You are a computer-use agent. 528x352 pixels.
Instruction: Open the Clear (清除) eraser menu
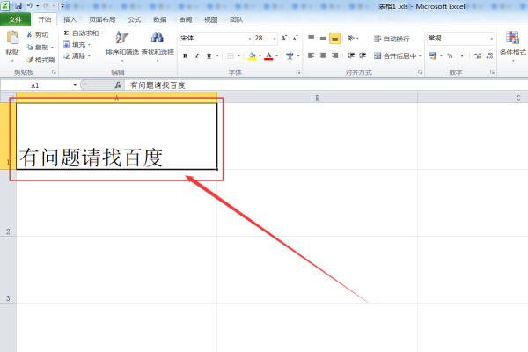coord(77,56)
